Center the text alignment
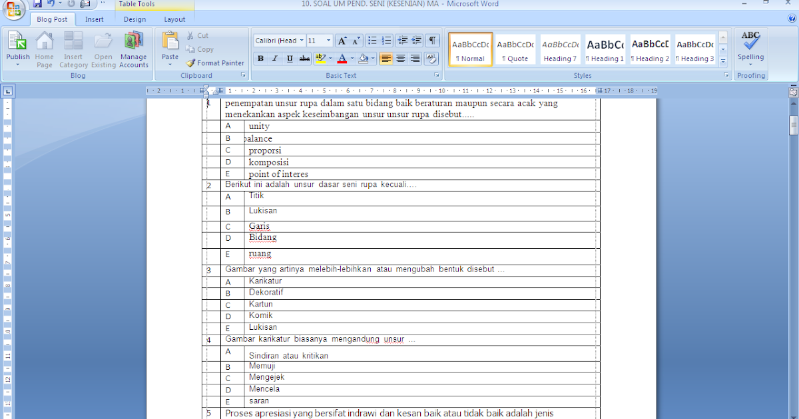 point(400,59)
